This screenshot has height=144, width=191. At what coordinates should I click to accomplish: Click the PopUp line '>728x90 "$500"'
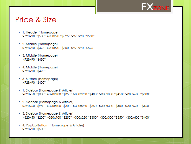[x=34, y=129]
